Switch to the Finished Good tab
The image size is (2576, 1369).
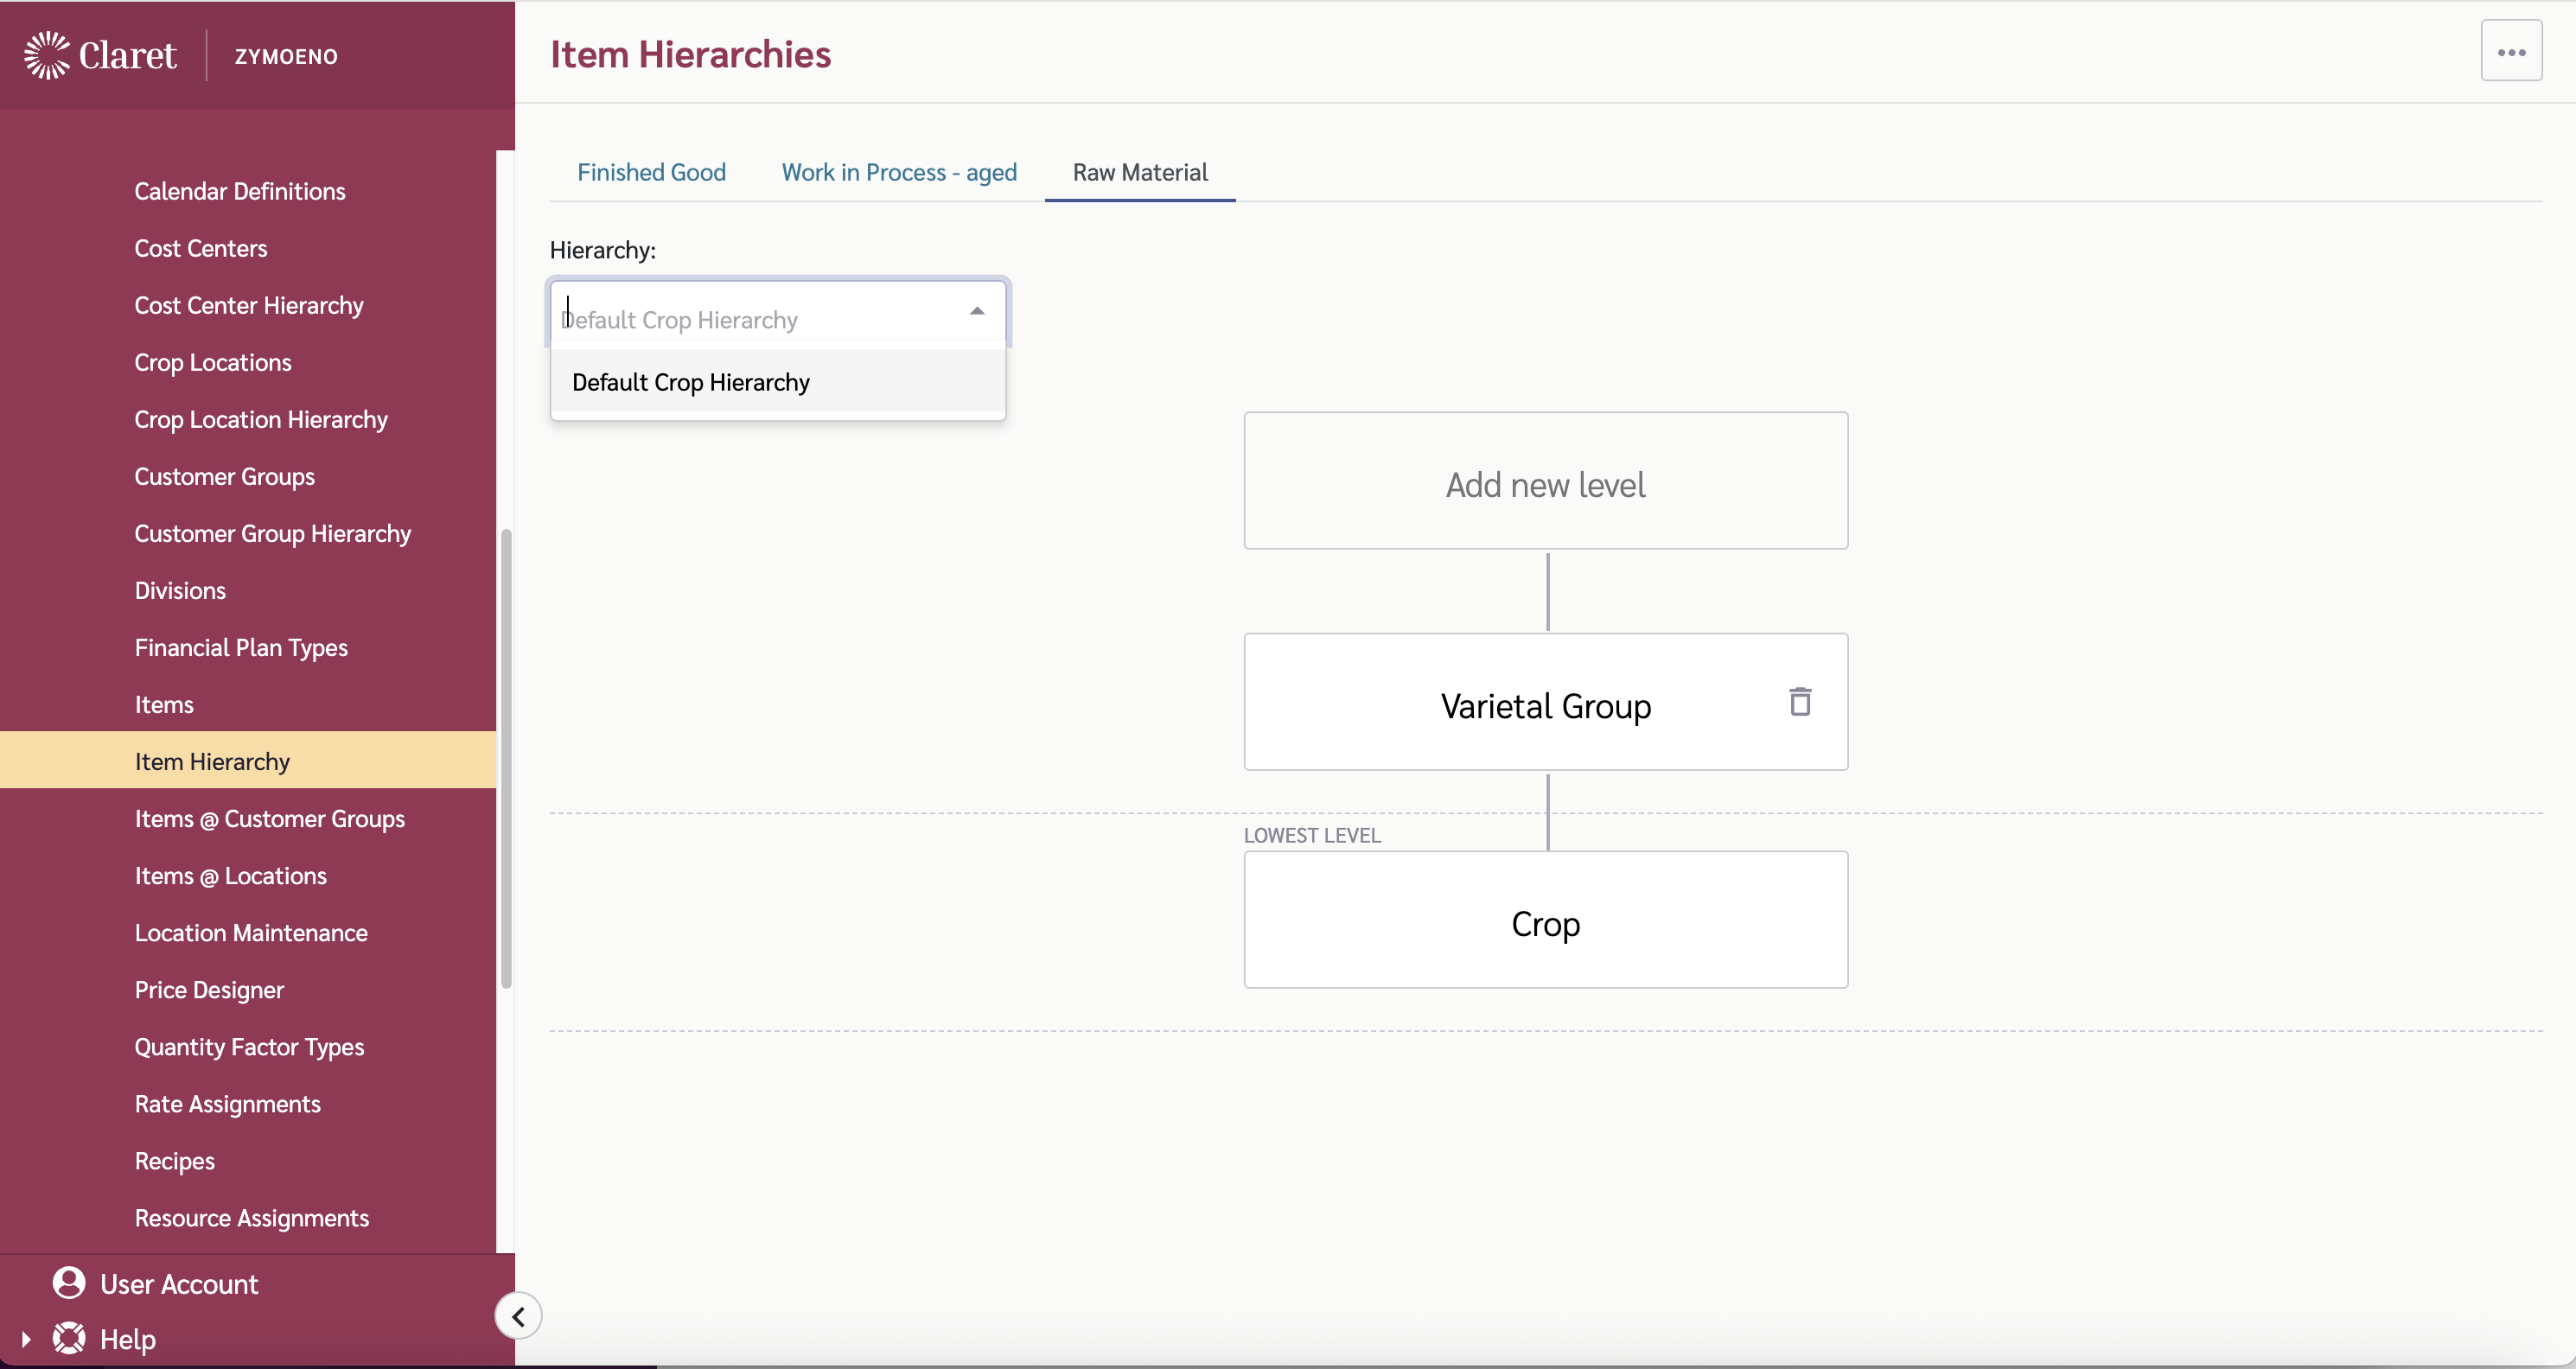pyautogui.click(x=651, y=172)
